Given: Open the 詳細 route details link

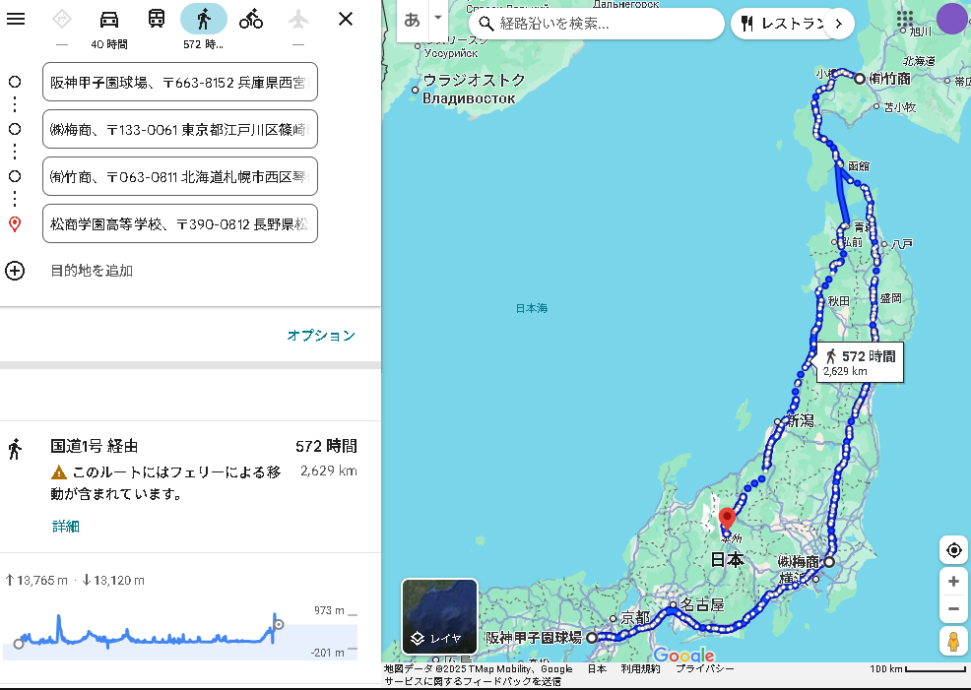Looking at the screenshot, I should [66, 527].
